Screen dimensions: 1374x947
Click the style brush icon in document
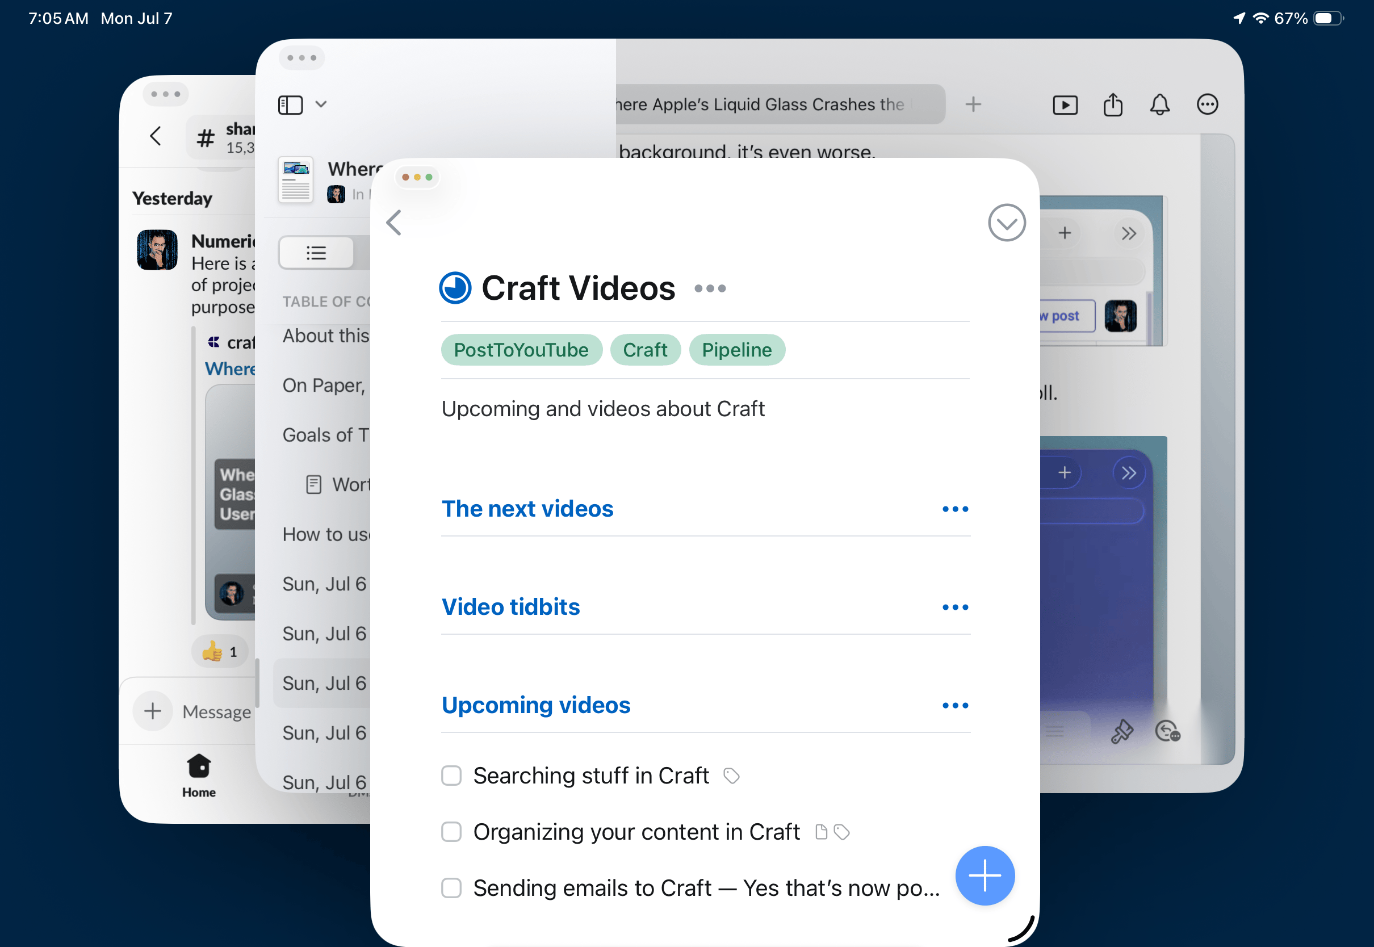click(1121, 731)
